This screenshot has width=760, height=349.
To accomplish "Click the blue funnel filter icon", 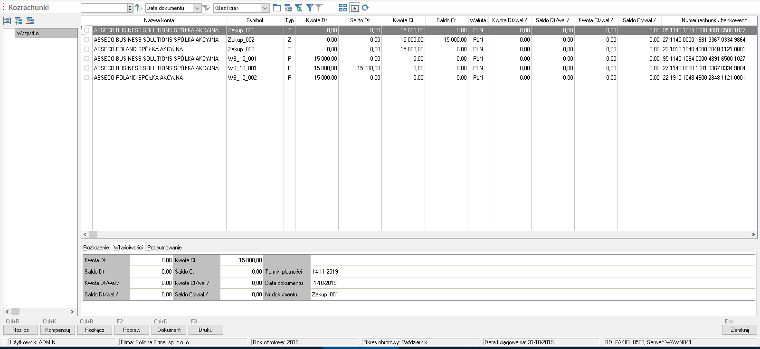I will point(309,8).
